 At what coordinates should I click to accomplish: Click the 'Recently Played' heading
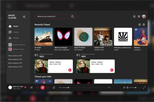[42, 24]
